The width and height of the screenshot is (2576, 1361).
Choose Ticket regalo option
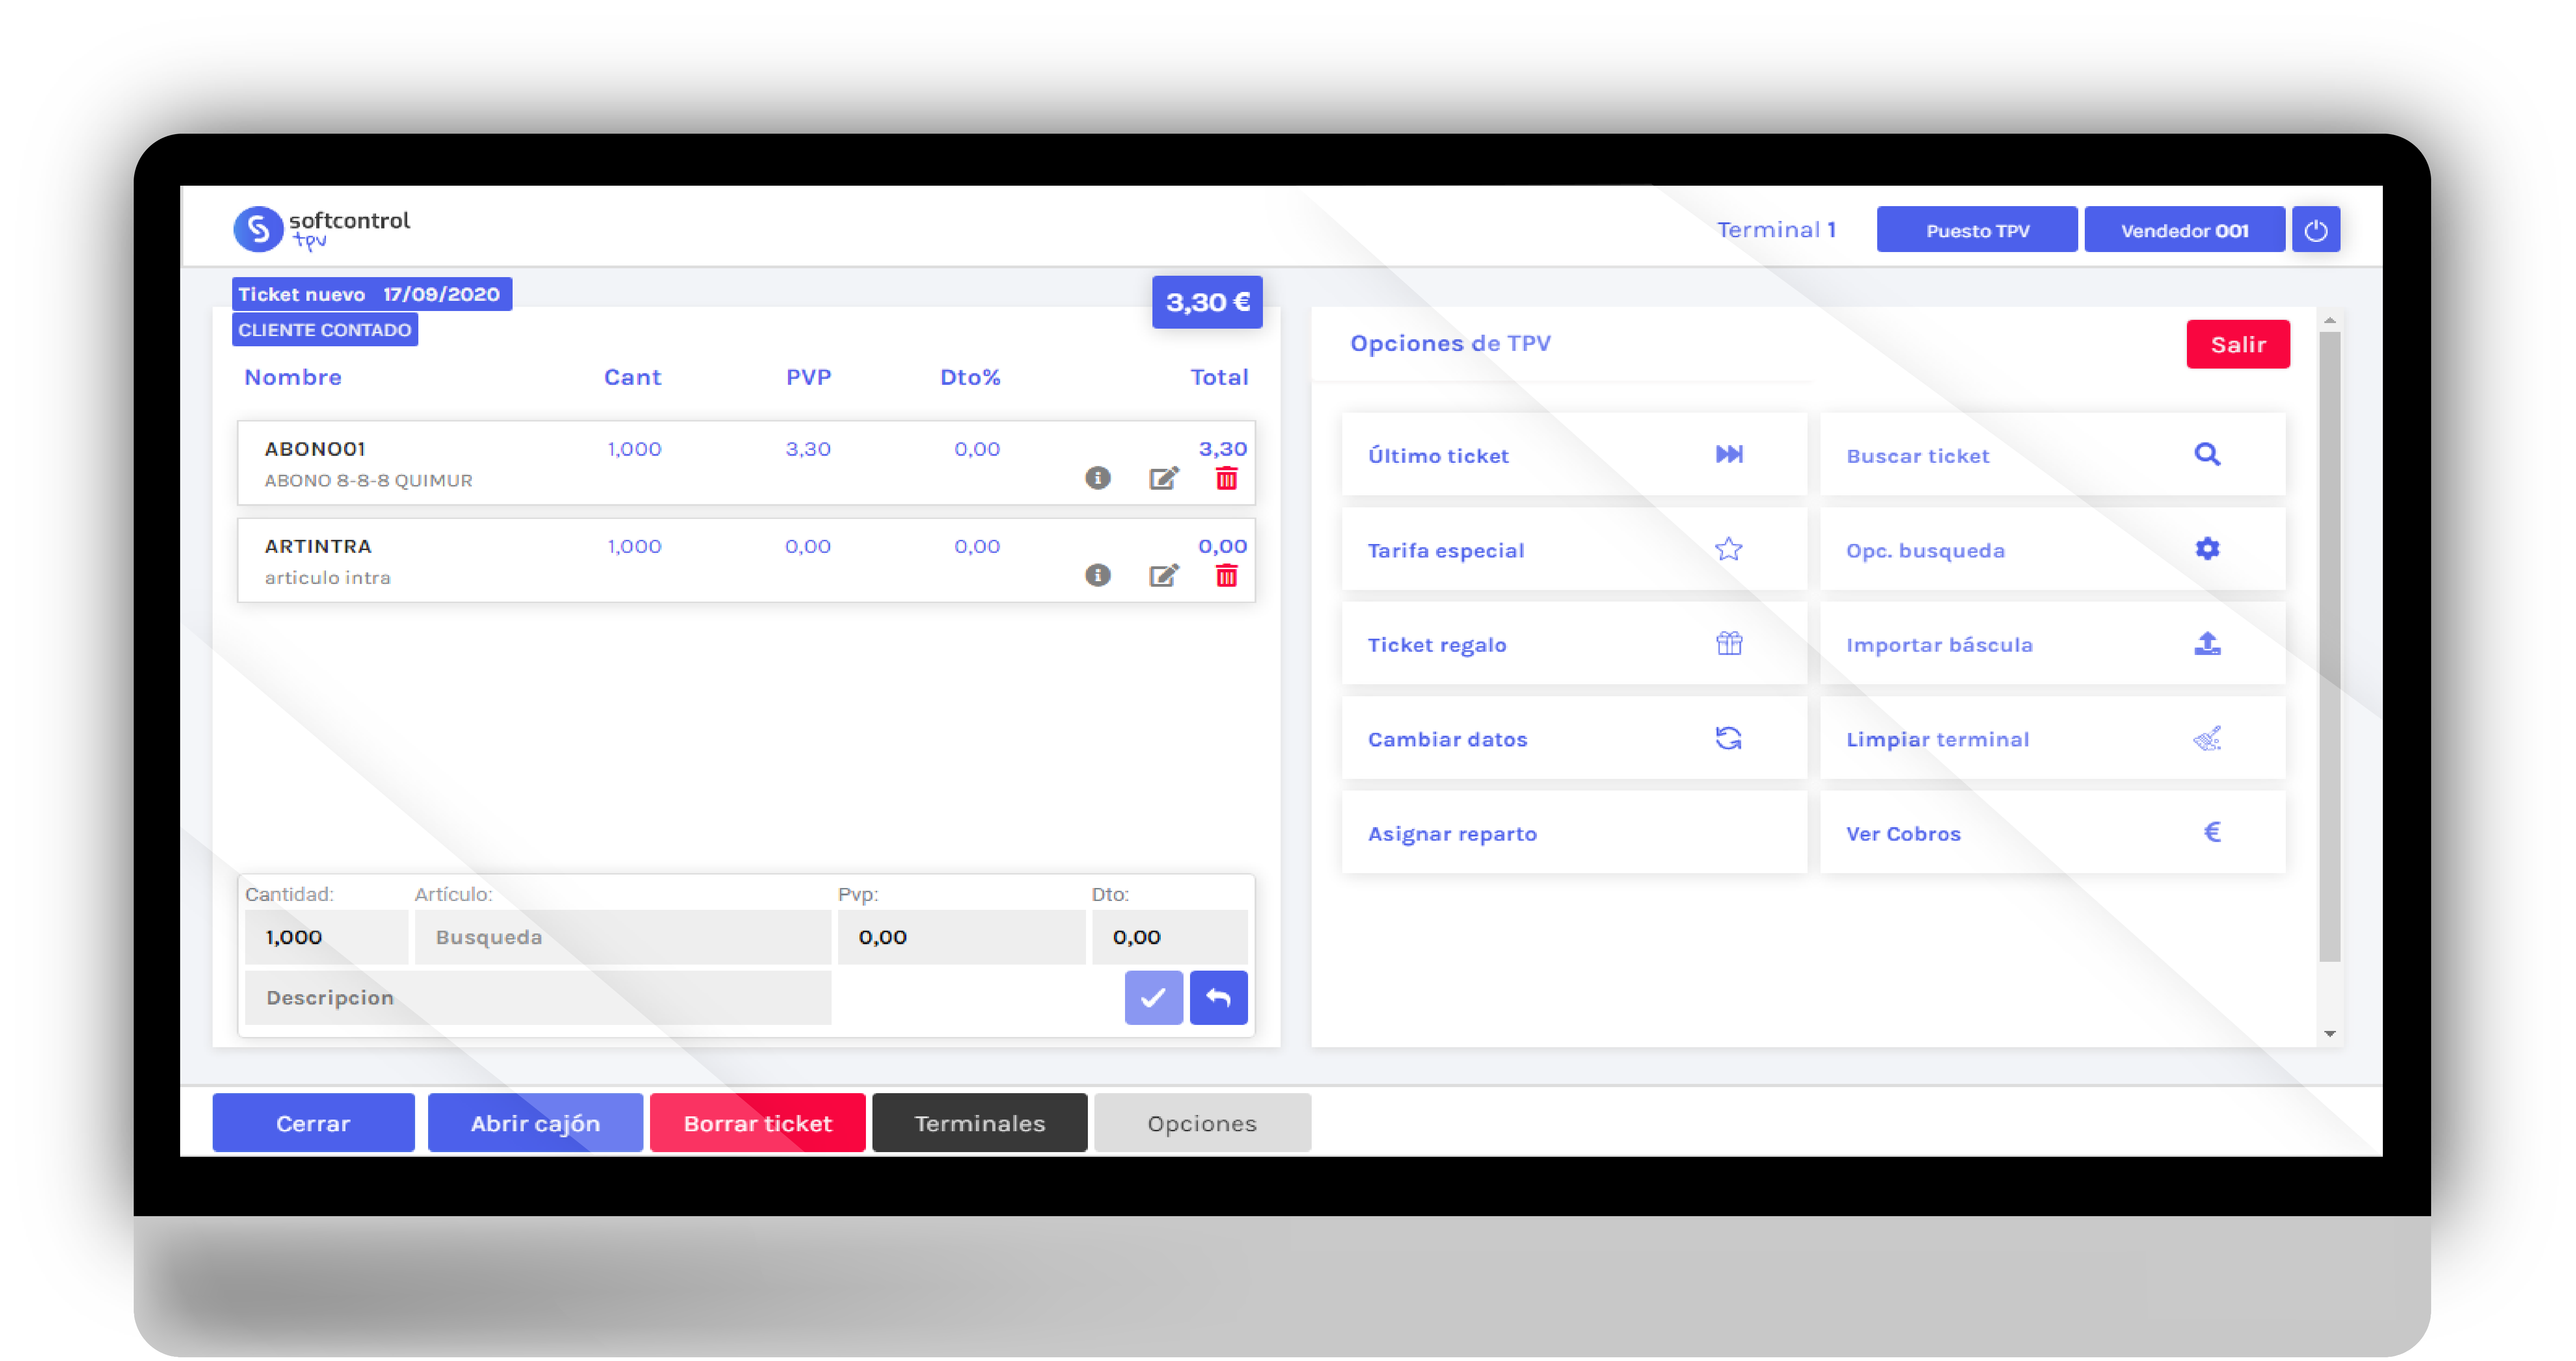1574,644
